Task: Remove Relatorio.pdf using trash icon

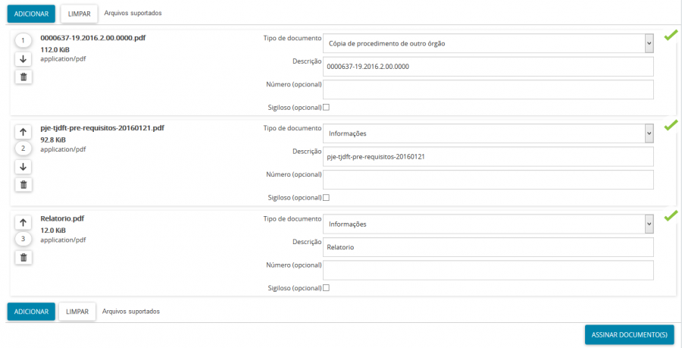Action: coord(23,257)
